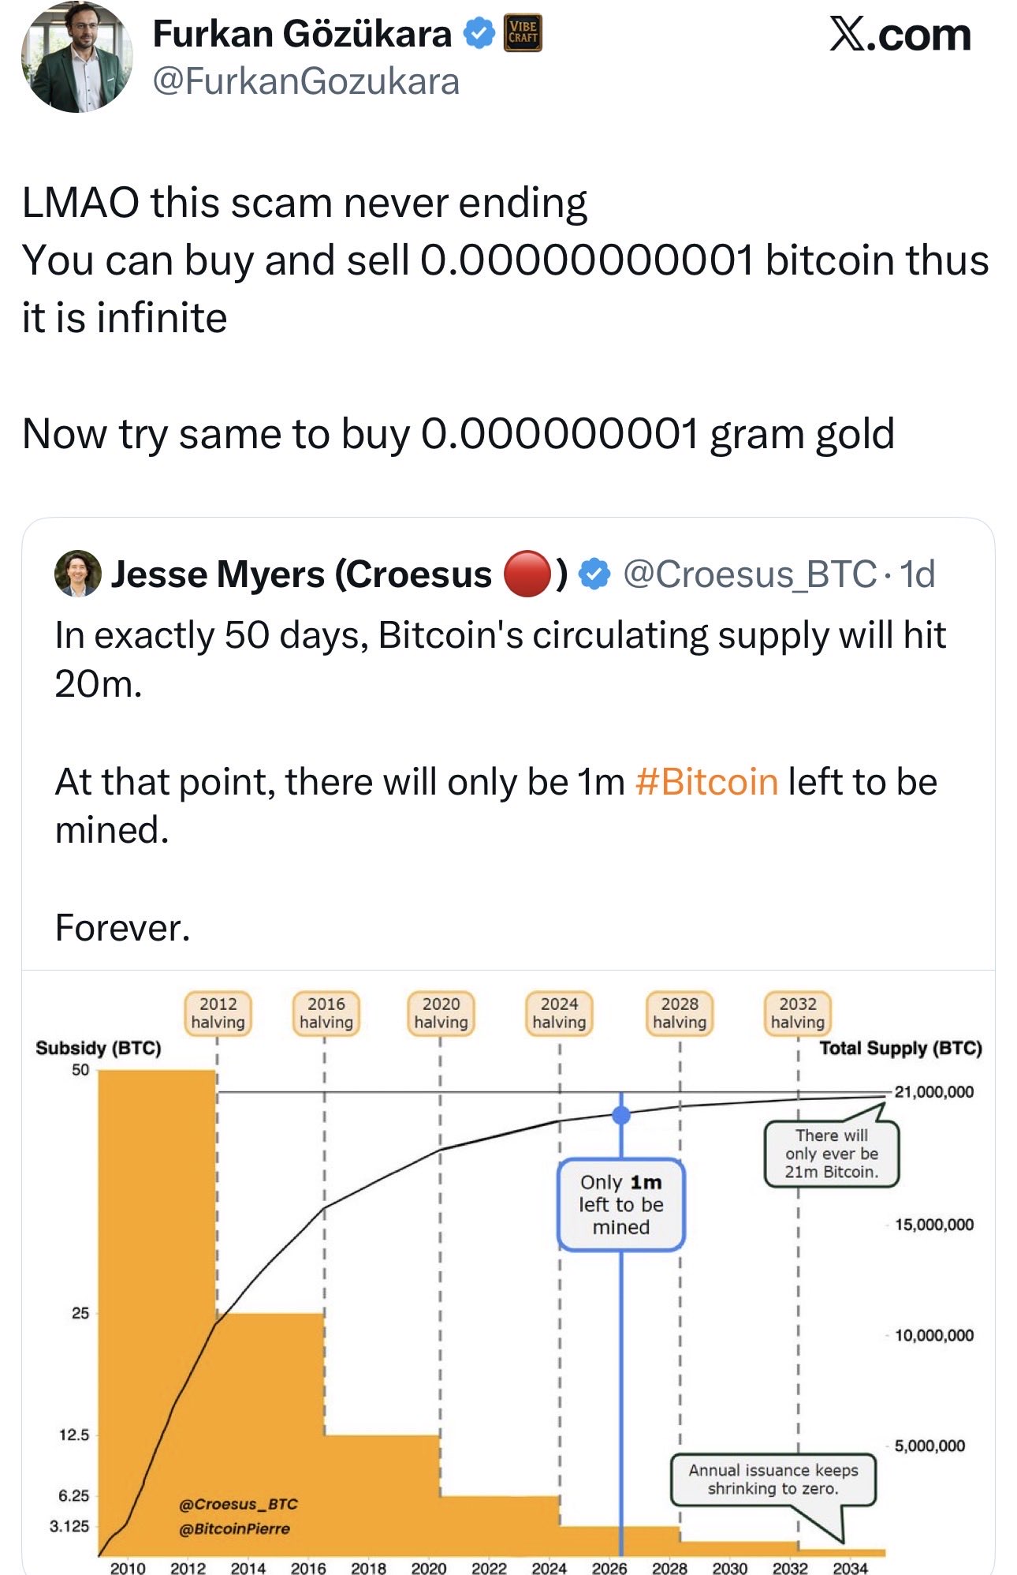Click the Furkan Gözükara display name
Viewport: 1017px width, 1575px height.
click(302, 34)
